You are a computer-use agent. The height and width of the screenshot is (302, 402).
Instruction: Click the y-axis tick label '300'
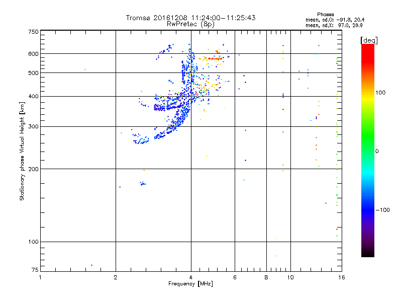(x=33, y=127)
